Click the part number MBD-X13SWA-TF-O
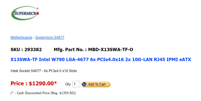This screenshot has height=101, width=201. [x=111, y=50]
